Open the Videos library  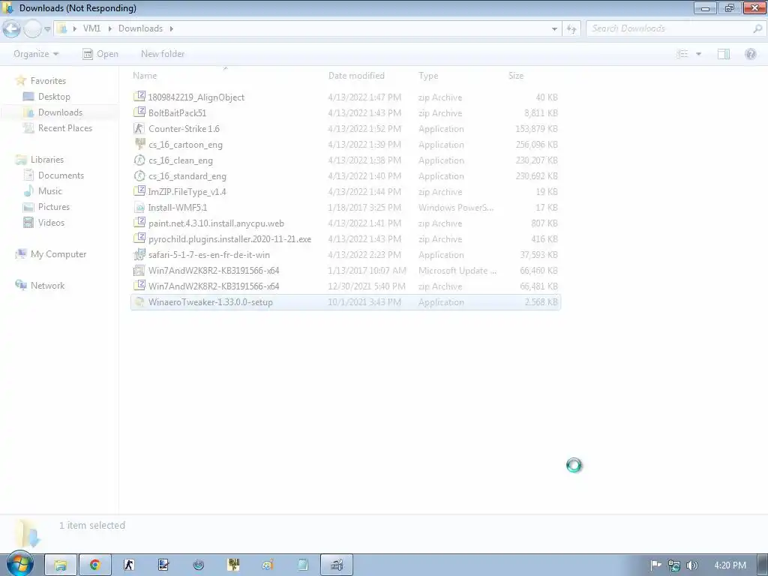click(51, 222)
